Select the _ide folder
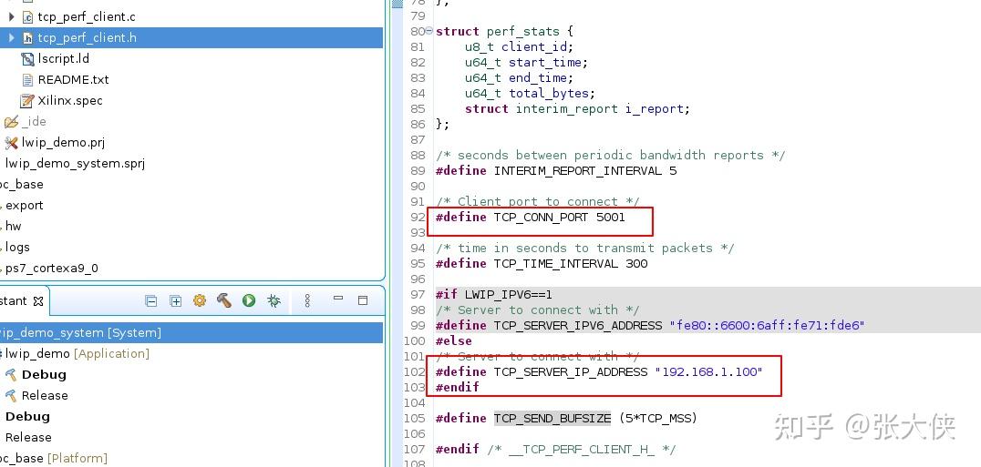981x467 pixels. [34, 122]
